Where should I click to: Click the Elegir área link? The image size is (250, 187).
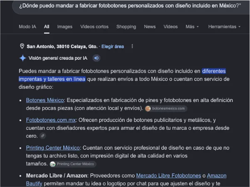(113, 46)
